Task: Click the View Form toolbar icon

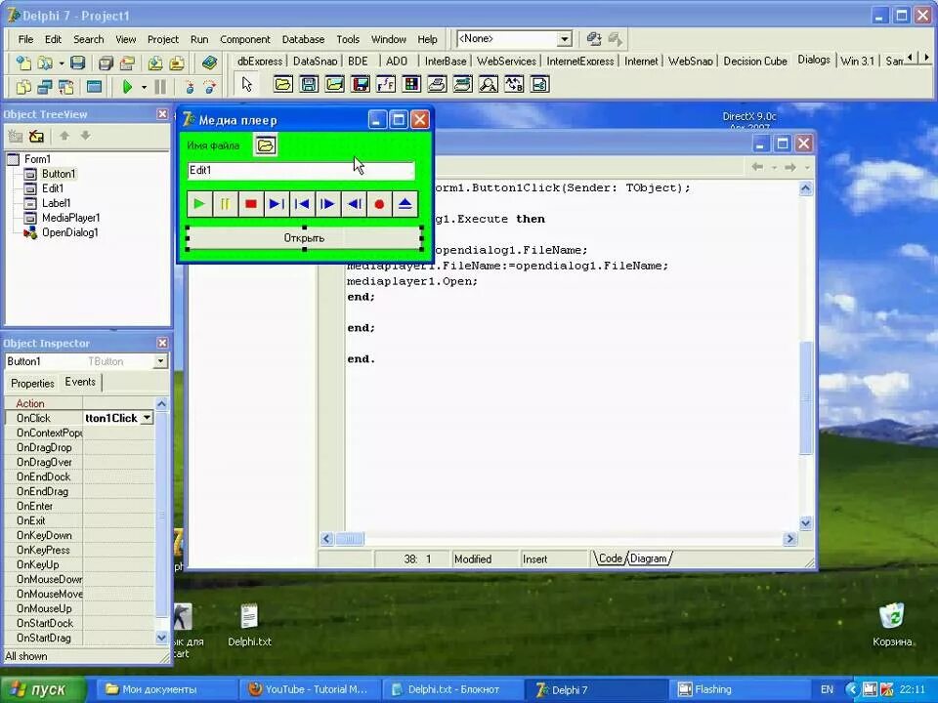Action: [44, 87]
